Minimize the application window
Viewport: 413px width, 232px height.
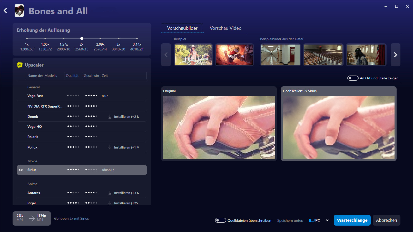click(x=386, y=6)
